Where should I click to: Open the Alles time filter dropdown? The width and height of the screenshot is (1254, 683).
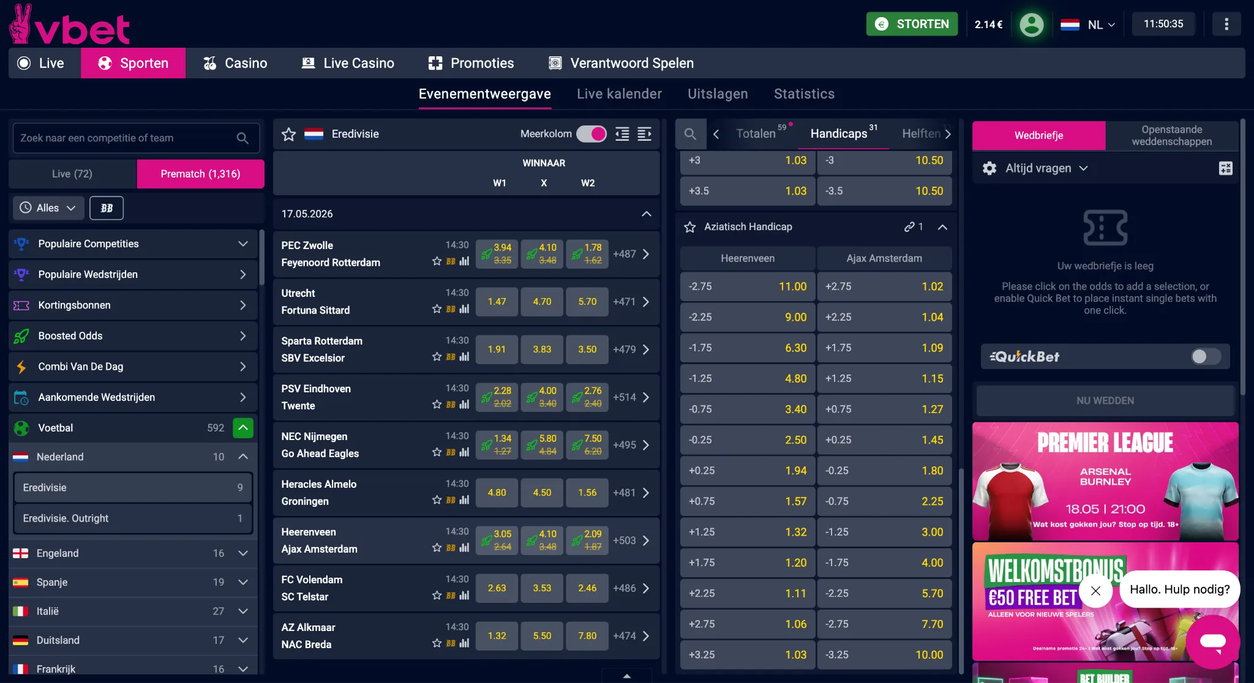click(48, 208)
